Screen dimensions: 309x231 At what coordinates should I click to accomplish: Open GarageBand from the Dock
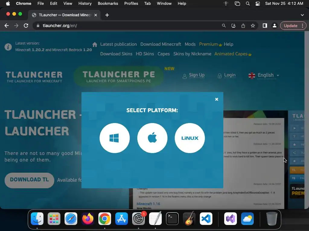coord(189,219)
